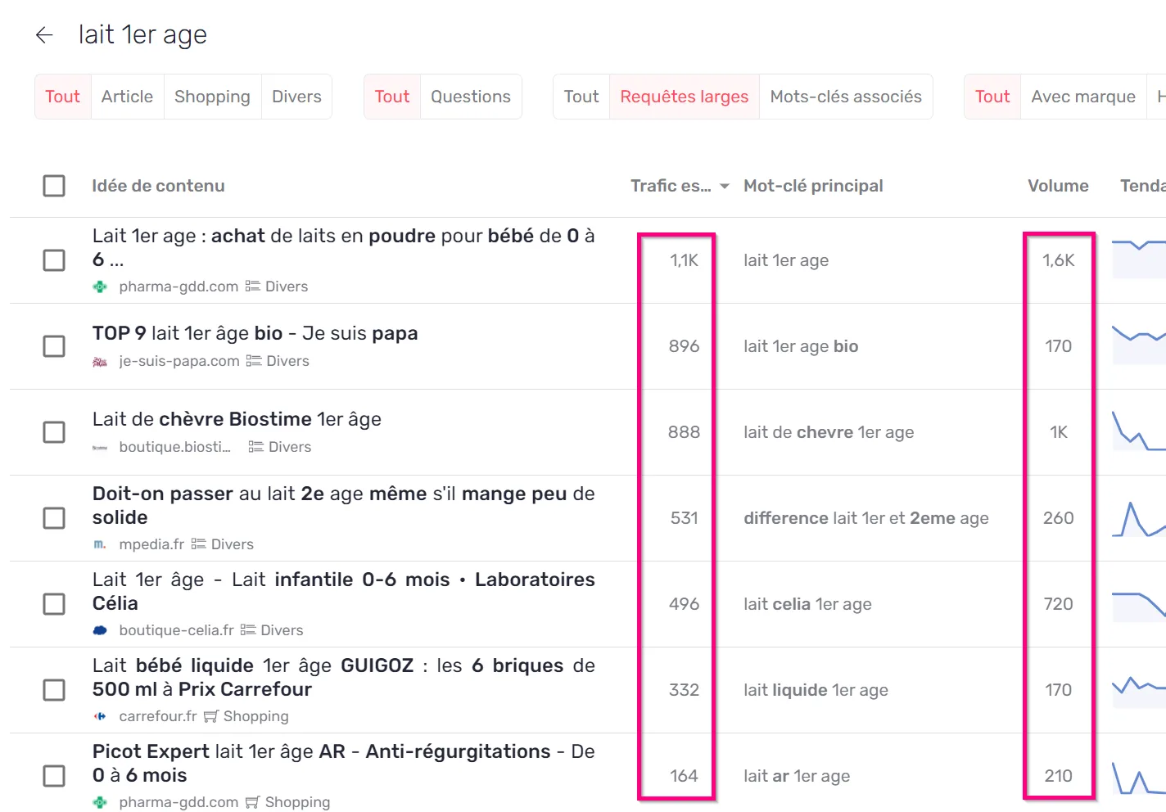Viewport: 1166px width, 812px height.
Task: Check the box for TOP 9 lait 1er âge bio
Action: [54, 346]
